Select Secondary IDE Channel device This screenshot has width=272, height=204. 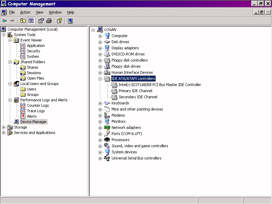point(138,97)
